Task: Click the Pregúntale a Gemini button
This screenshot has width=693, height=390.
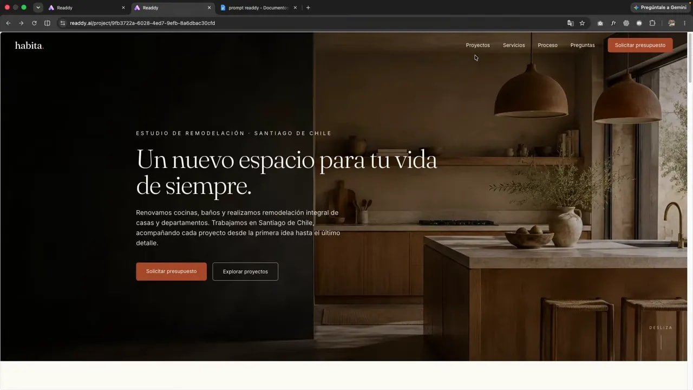Action: tap(659, 8)
